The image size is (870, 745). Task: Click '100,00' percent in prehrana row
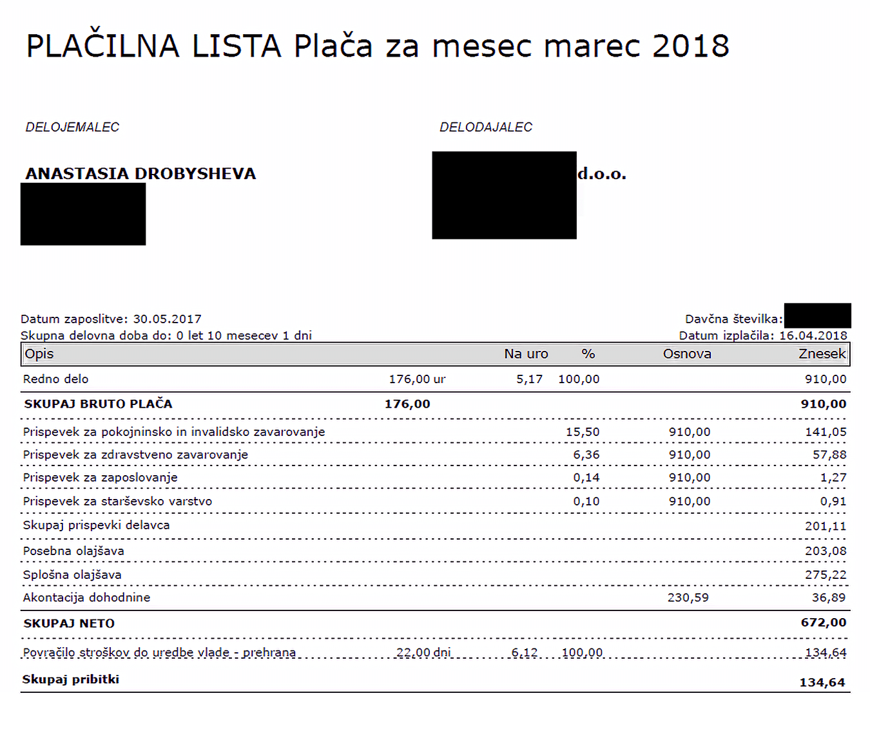pos(582,652)
